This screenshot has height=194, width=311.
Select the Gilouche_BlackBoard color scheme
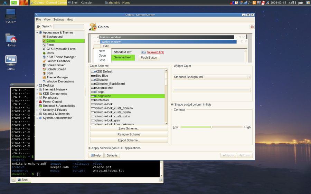tap(128, 84)
